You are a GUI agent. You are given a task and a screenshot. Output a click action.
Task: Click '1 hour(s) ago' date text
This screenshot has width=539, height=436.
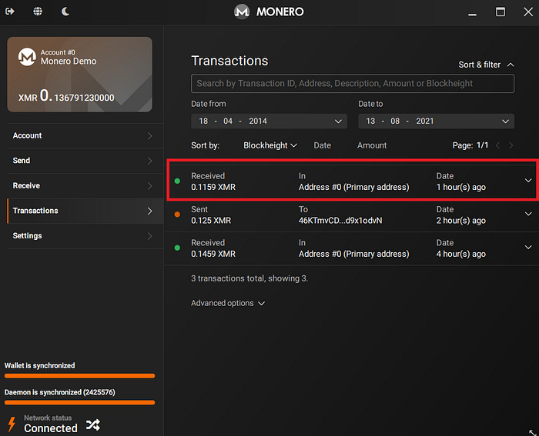[461, 187]
